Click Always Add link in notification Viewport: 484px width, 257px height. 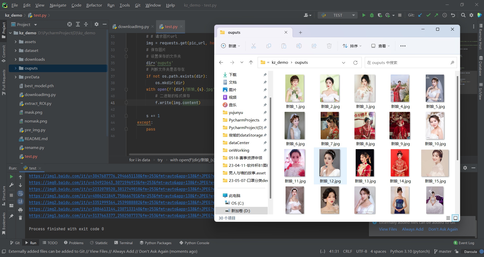[x=413, y=229]
